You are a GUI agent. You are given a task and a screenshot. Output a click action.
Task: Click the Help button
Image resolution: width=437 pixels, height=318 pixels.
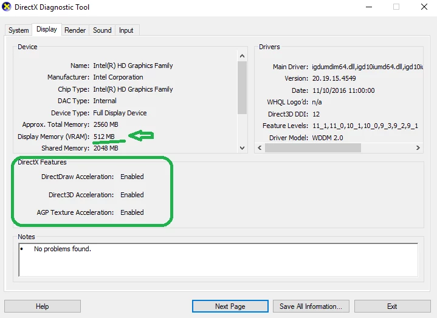tap(43, 306)
